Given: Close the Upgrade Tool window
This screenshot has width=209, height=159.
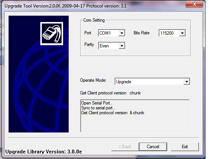Looking at the screenshot, I should 194,4.
